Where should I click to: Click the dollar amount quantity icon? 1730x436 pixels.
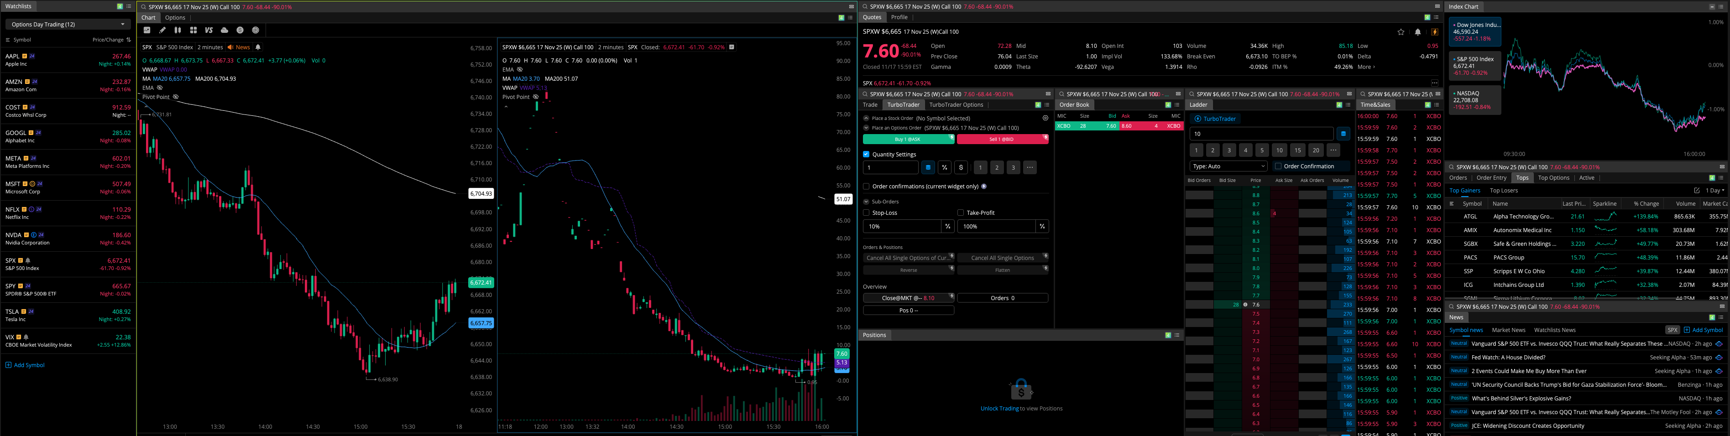pos(961,168)
